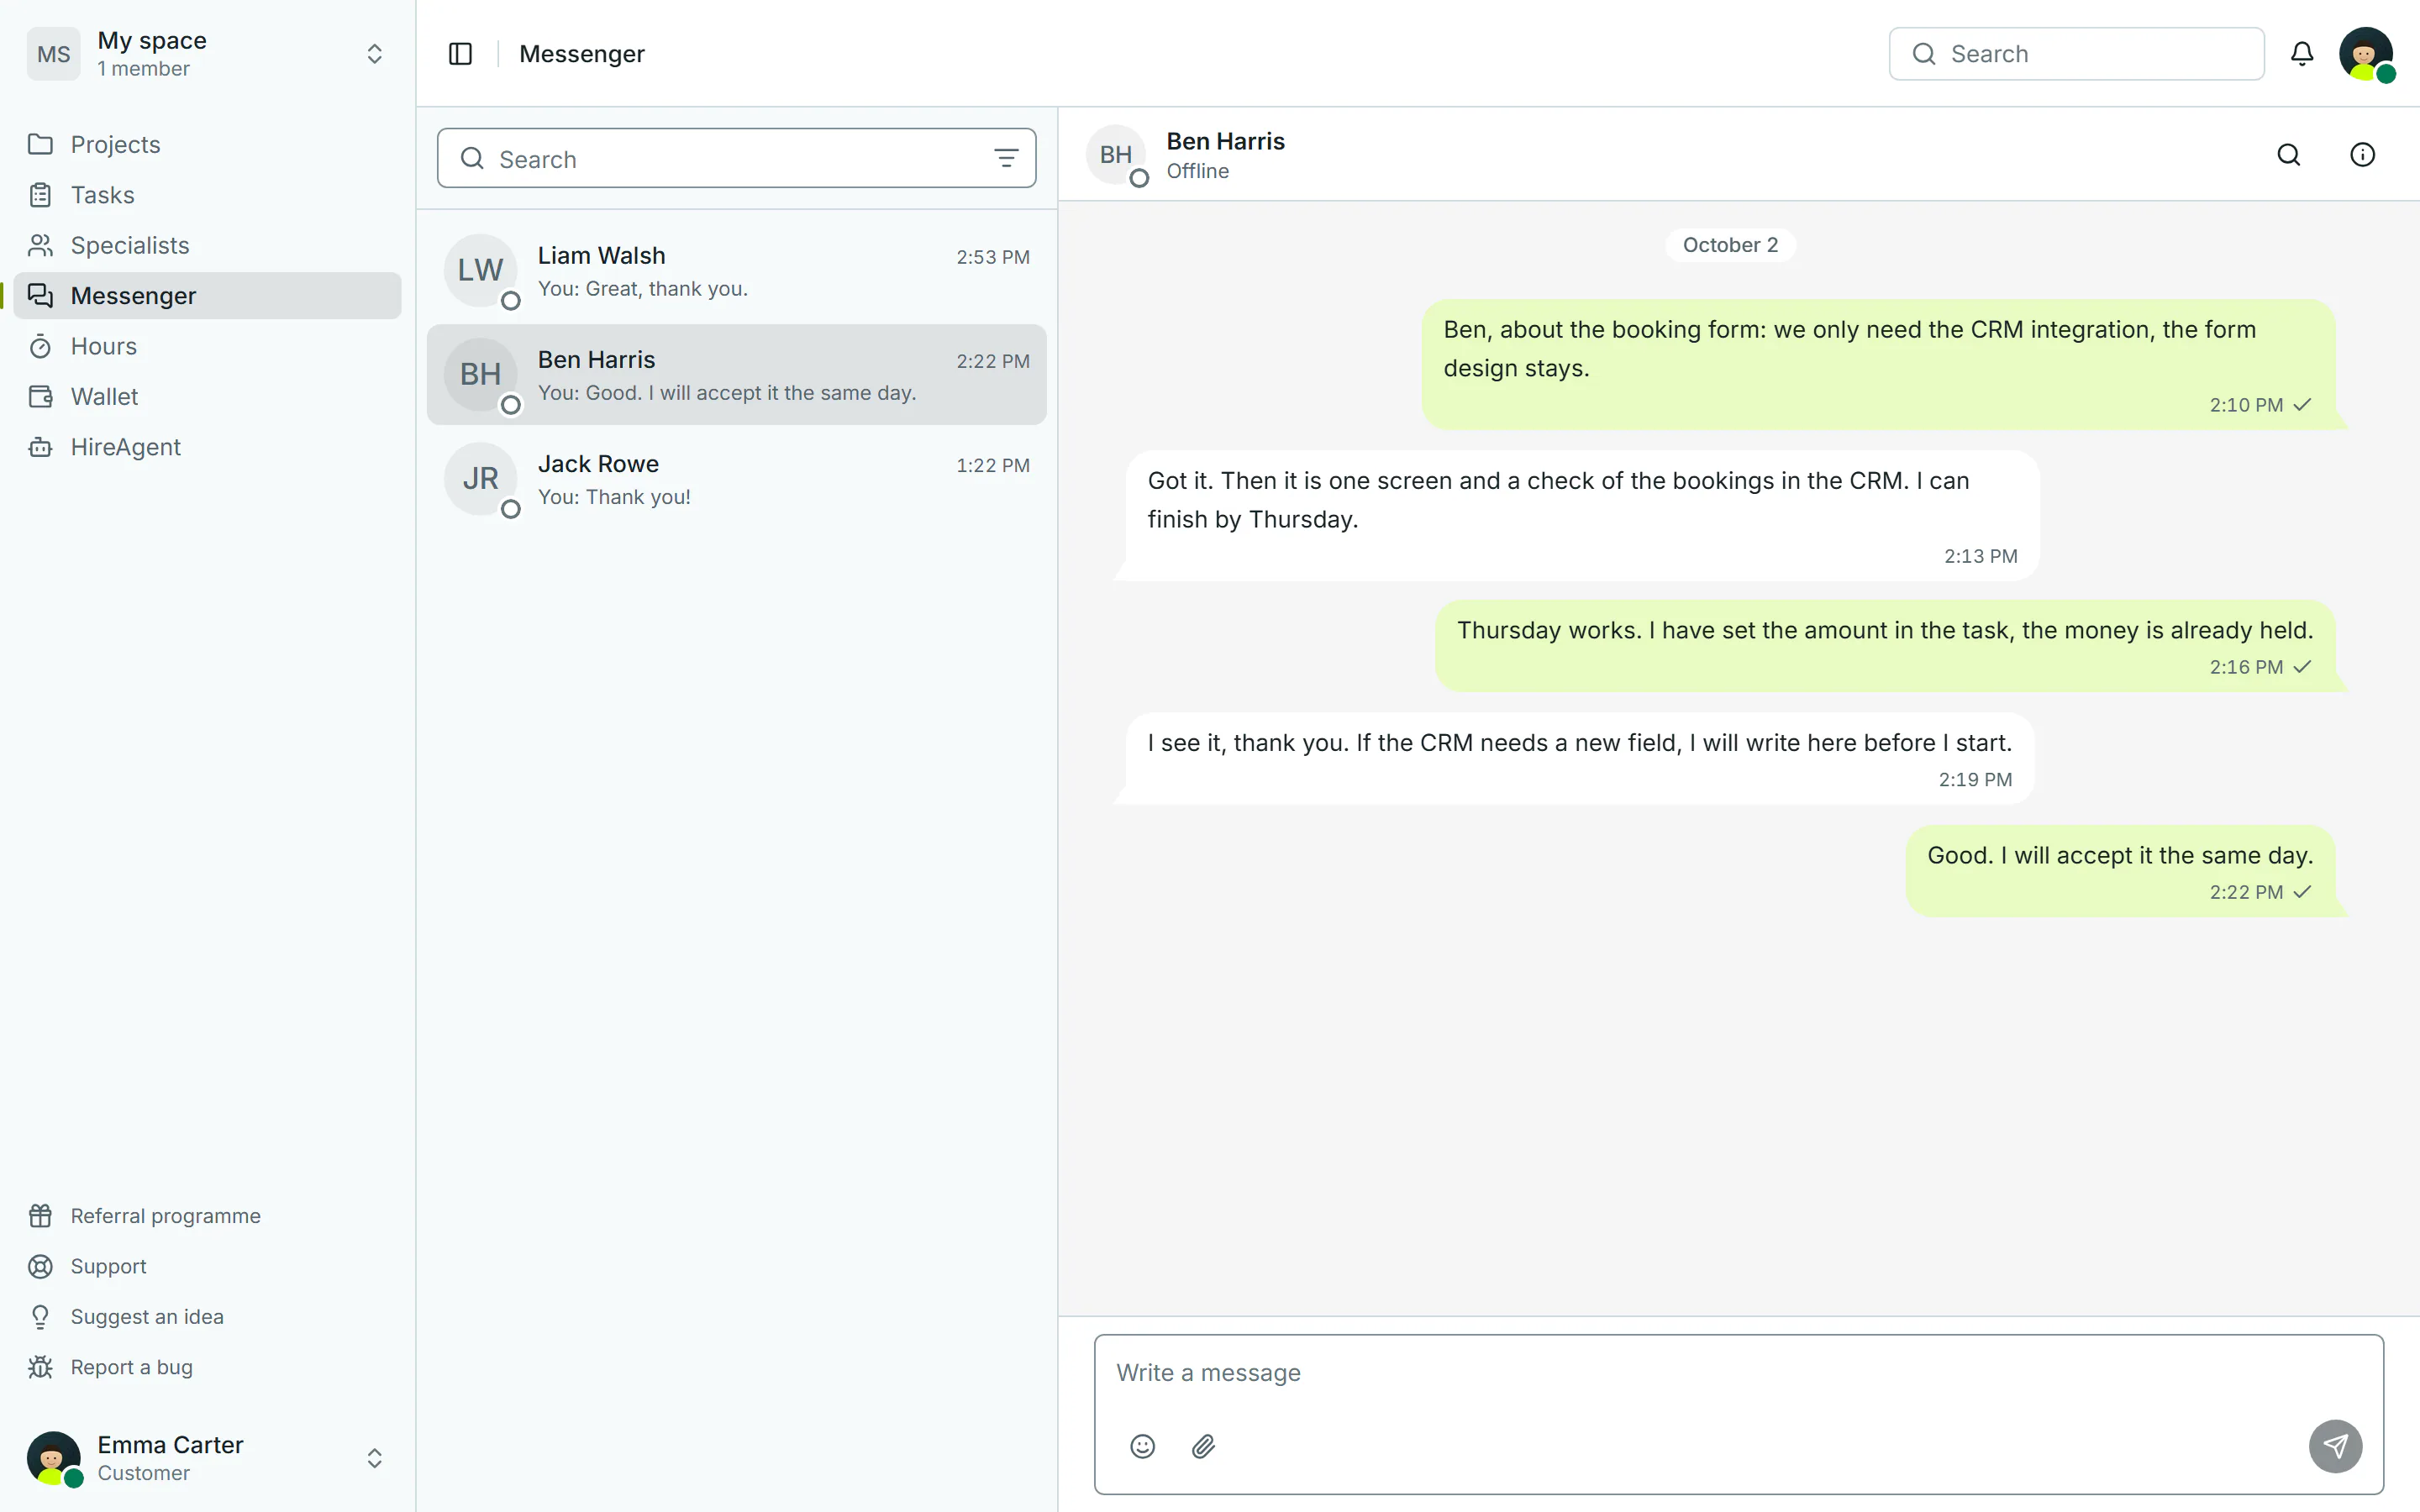Open Tasks in the sidebar
This screenshot has height=1512, width=2420.
tap(208, 195)
